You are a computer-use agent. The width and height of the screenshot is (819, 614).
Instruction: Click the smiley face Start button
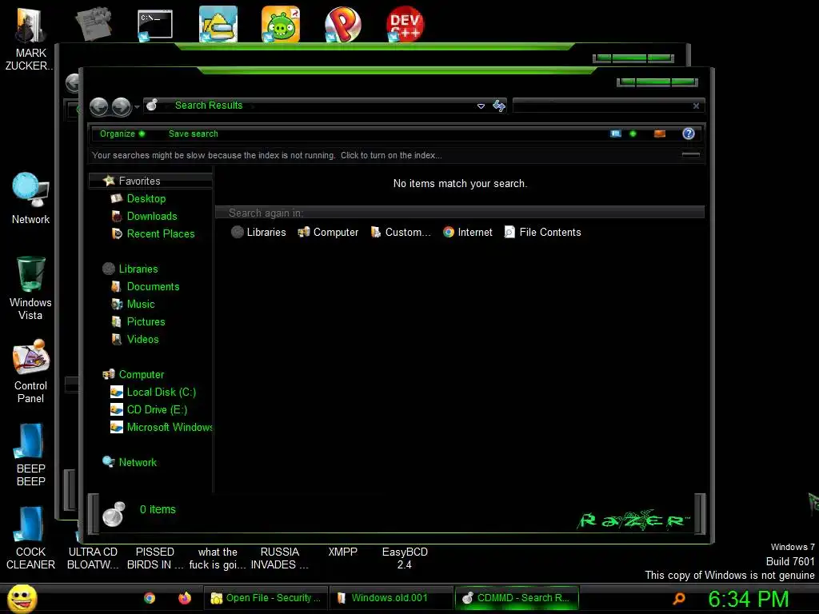click(x=22, y=598)
